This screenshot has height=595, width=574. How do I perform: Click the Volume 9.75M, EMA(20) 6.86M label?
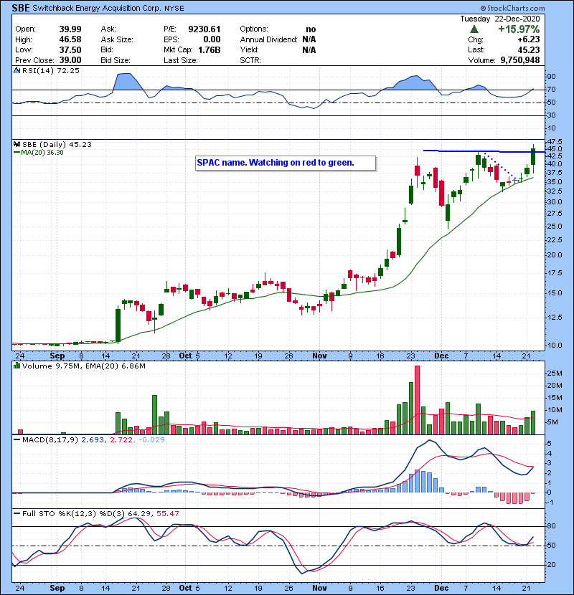(84, 366)
